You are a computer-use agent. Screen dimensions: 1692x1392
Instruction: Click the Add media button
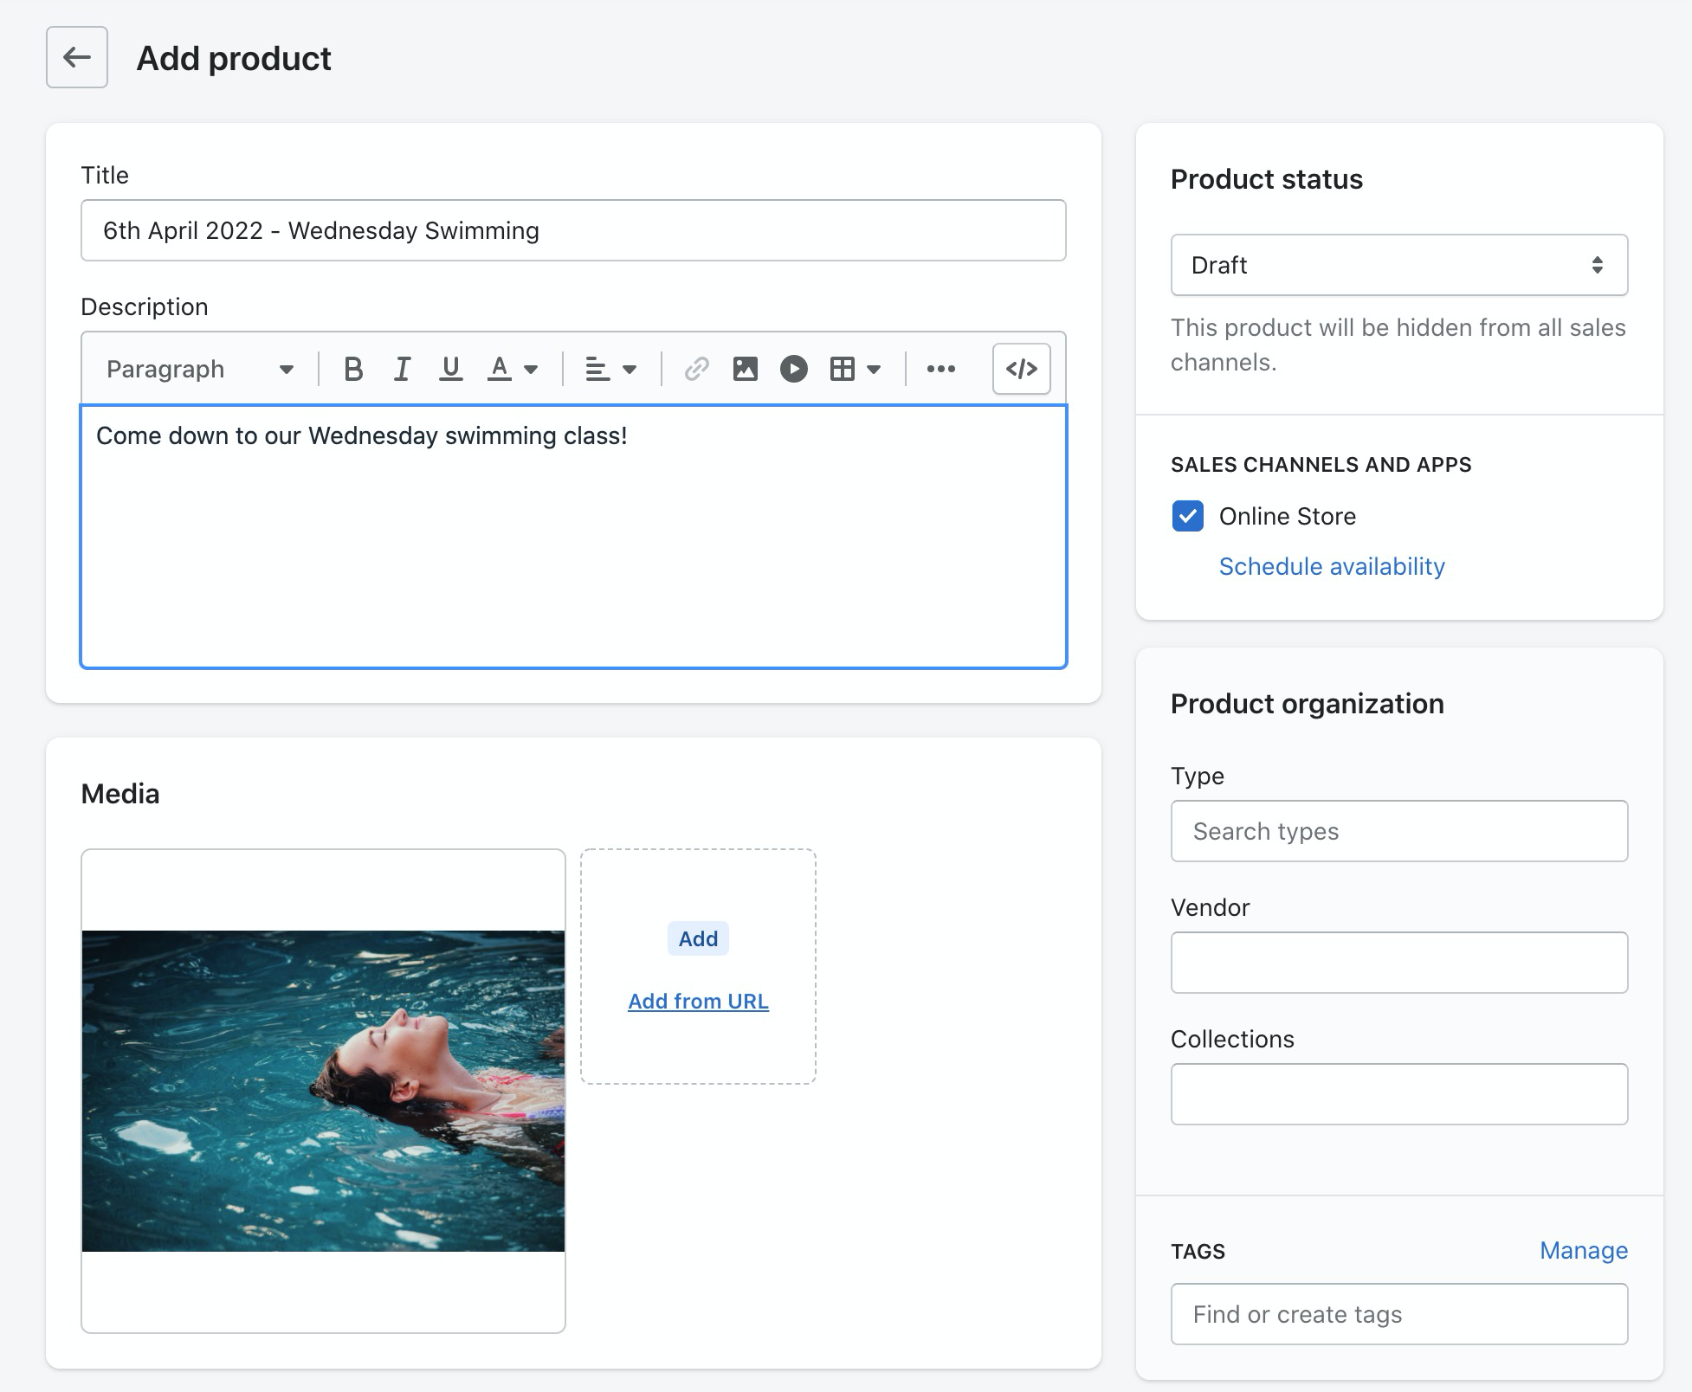(x=698, y=939)
